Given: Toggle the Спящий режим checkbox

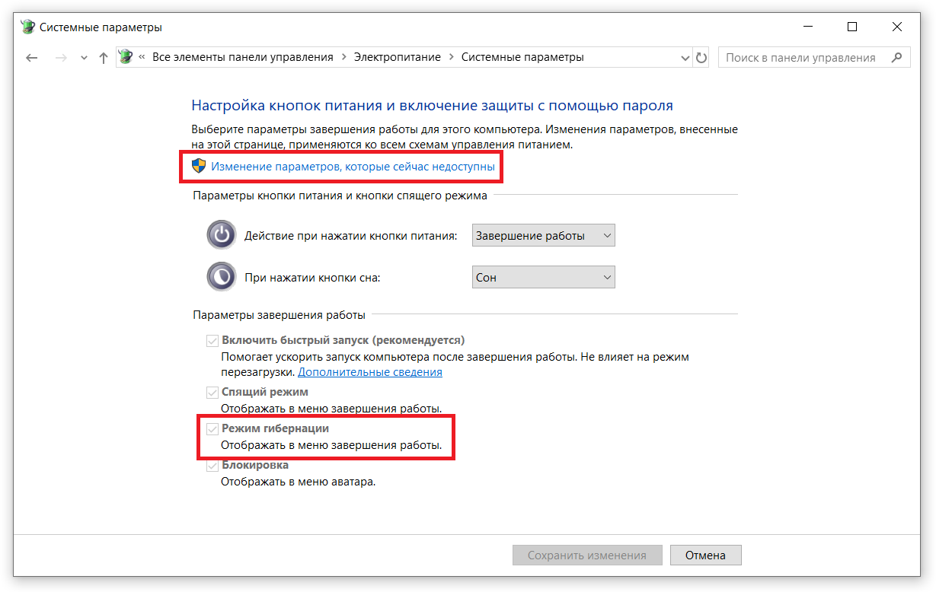Looking at the screenshot, I should point(212,393).
